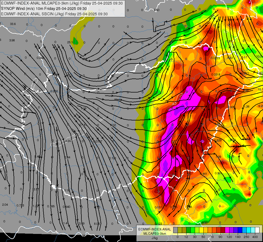Click the map value '0.141'
Viewport: 263px width, 242px height.
pyautogui.click(x=83, y=125)
